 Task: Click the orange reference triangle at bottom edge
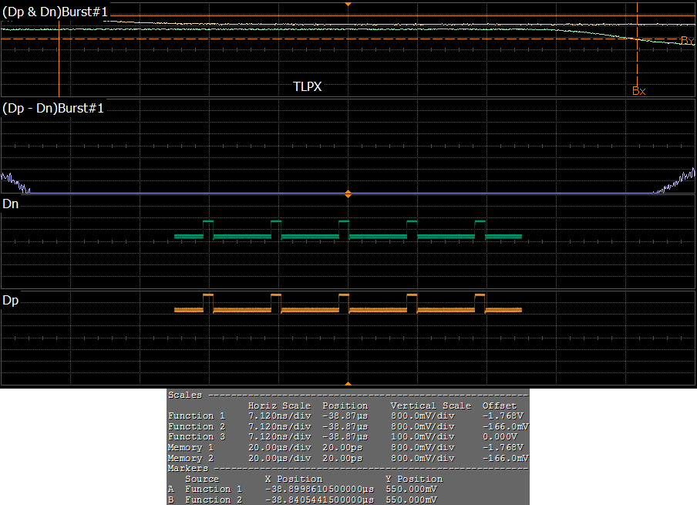coord(348,382)
